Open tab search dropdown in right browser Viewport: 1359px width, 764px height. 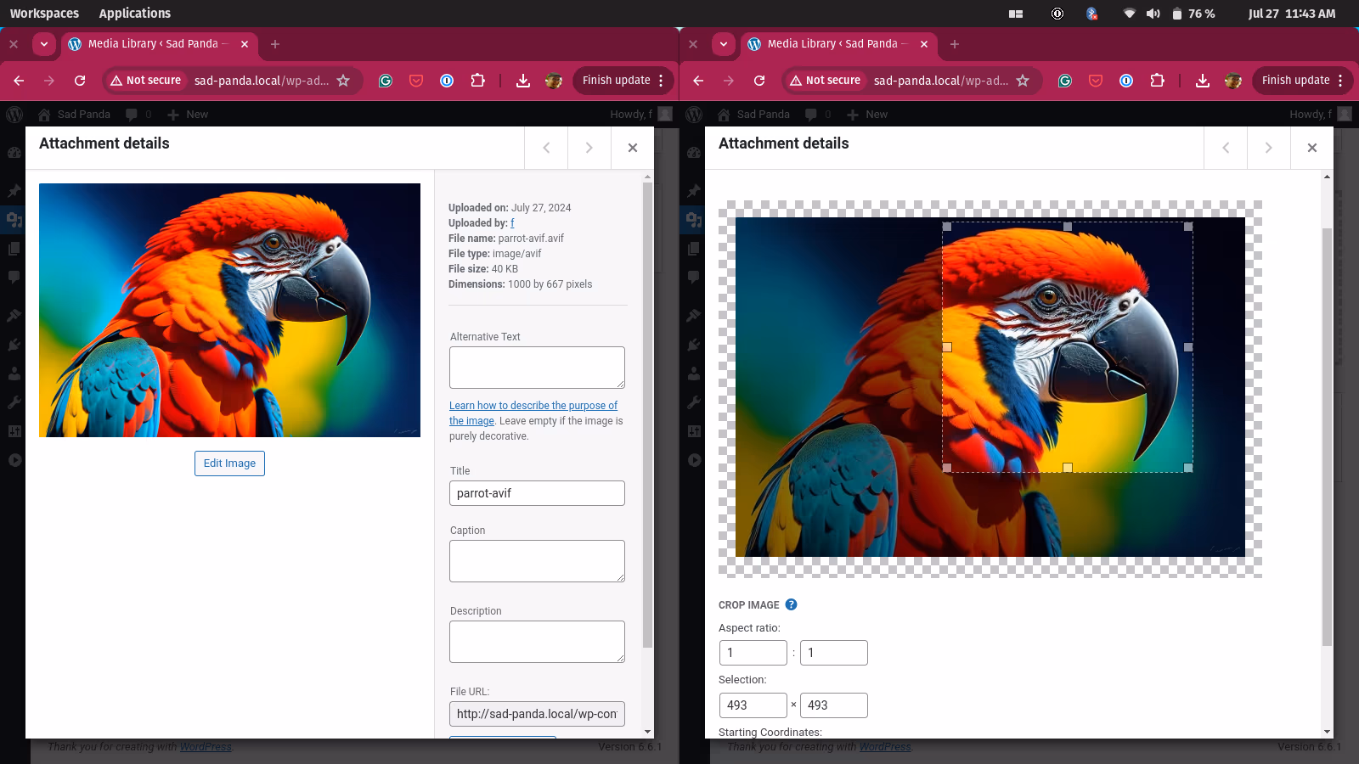pos(724,44)
